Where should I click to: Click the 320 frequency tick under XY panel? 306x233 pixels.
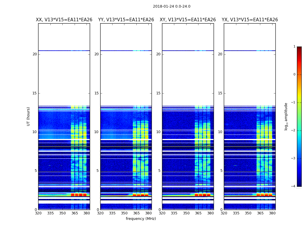[162, 213]
